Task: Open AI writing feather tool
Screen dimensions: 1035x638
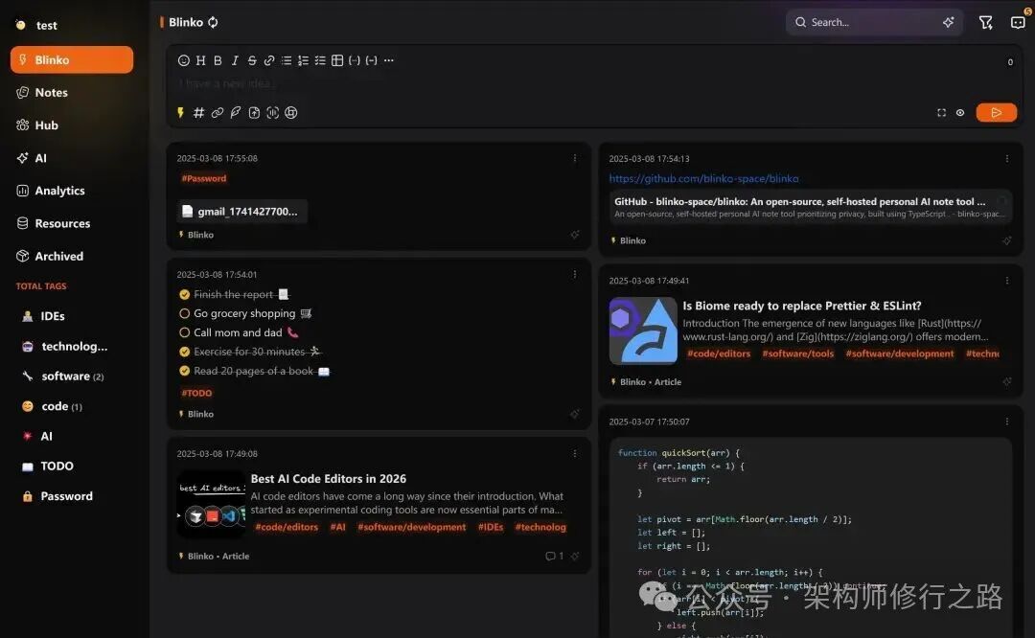Action: [236, 113]
